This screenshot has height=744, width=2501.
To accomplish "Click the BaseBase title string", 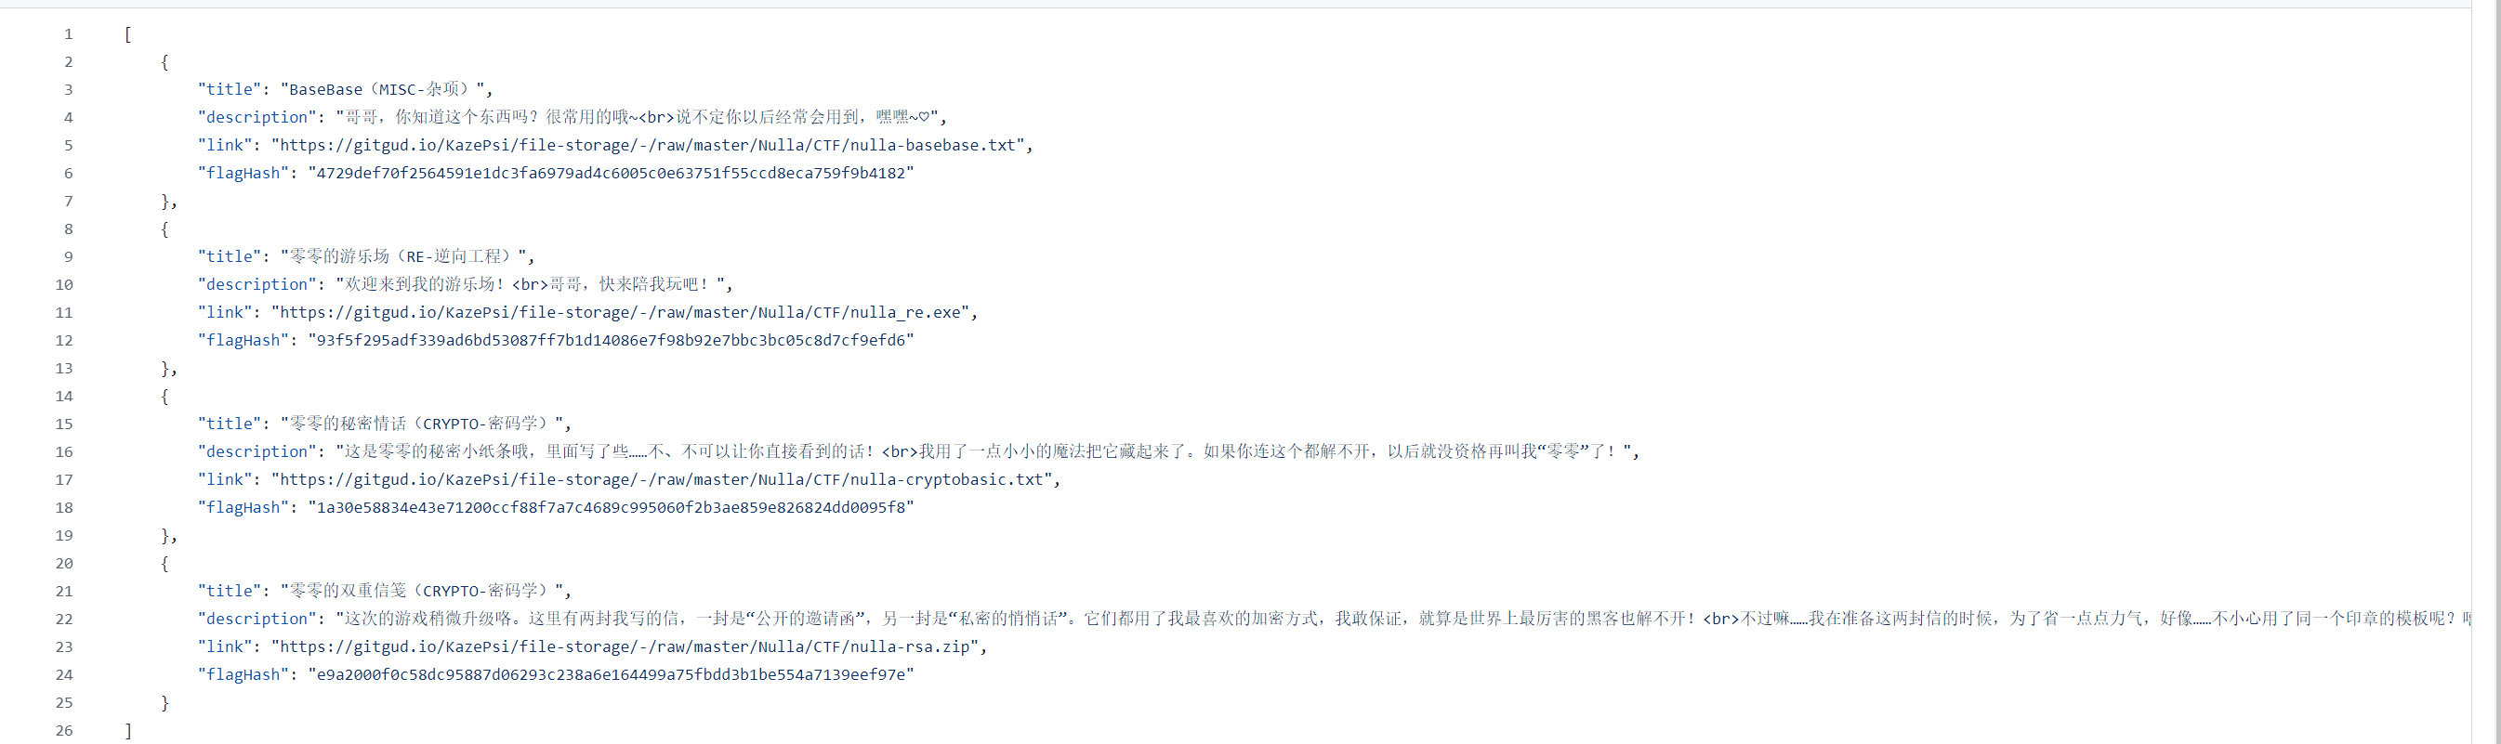I will pos(383,89).
